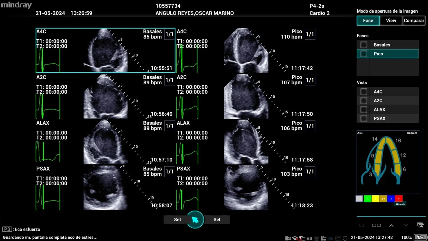Click the down chevron arrow

click(x=406, y=225)
